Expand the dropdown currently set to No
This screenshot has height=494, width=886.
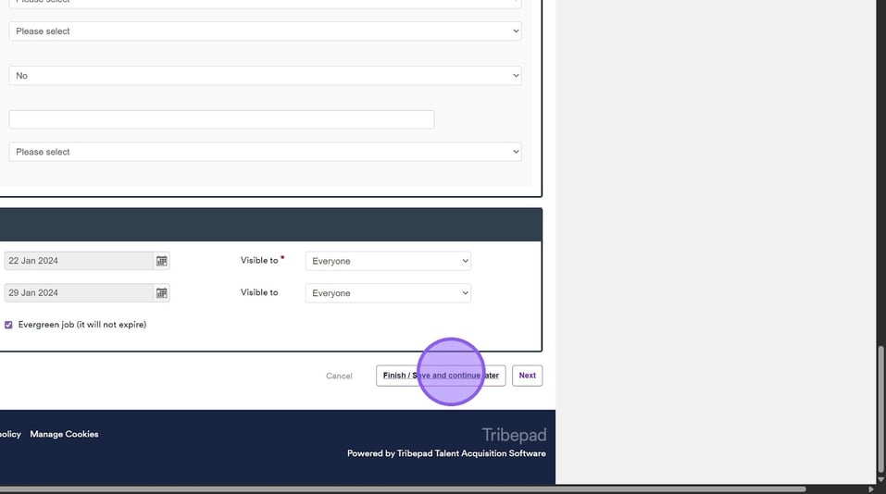coord(265,76)
